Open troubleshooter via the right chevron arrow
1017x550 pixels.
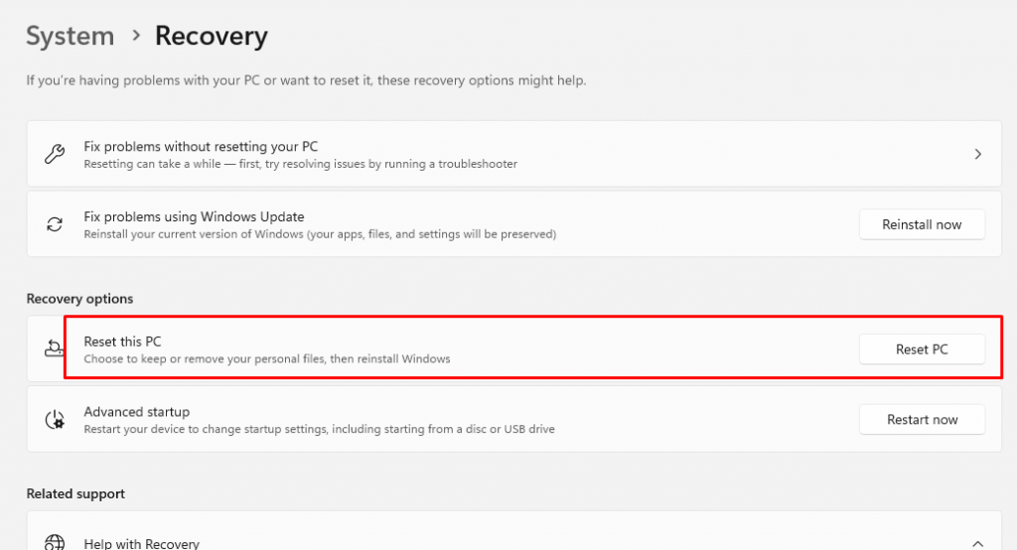pos(977,154)
